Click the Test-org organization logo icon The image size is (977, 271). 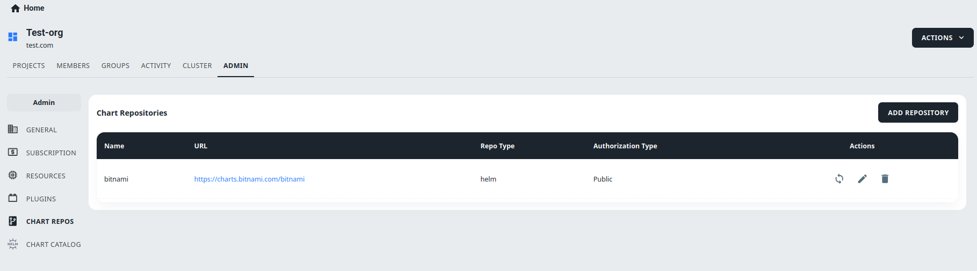click(x=13, y=37)
